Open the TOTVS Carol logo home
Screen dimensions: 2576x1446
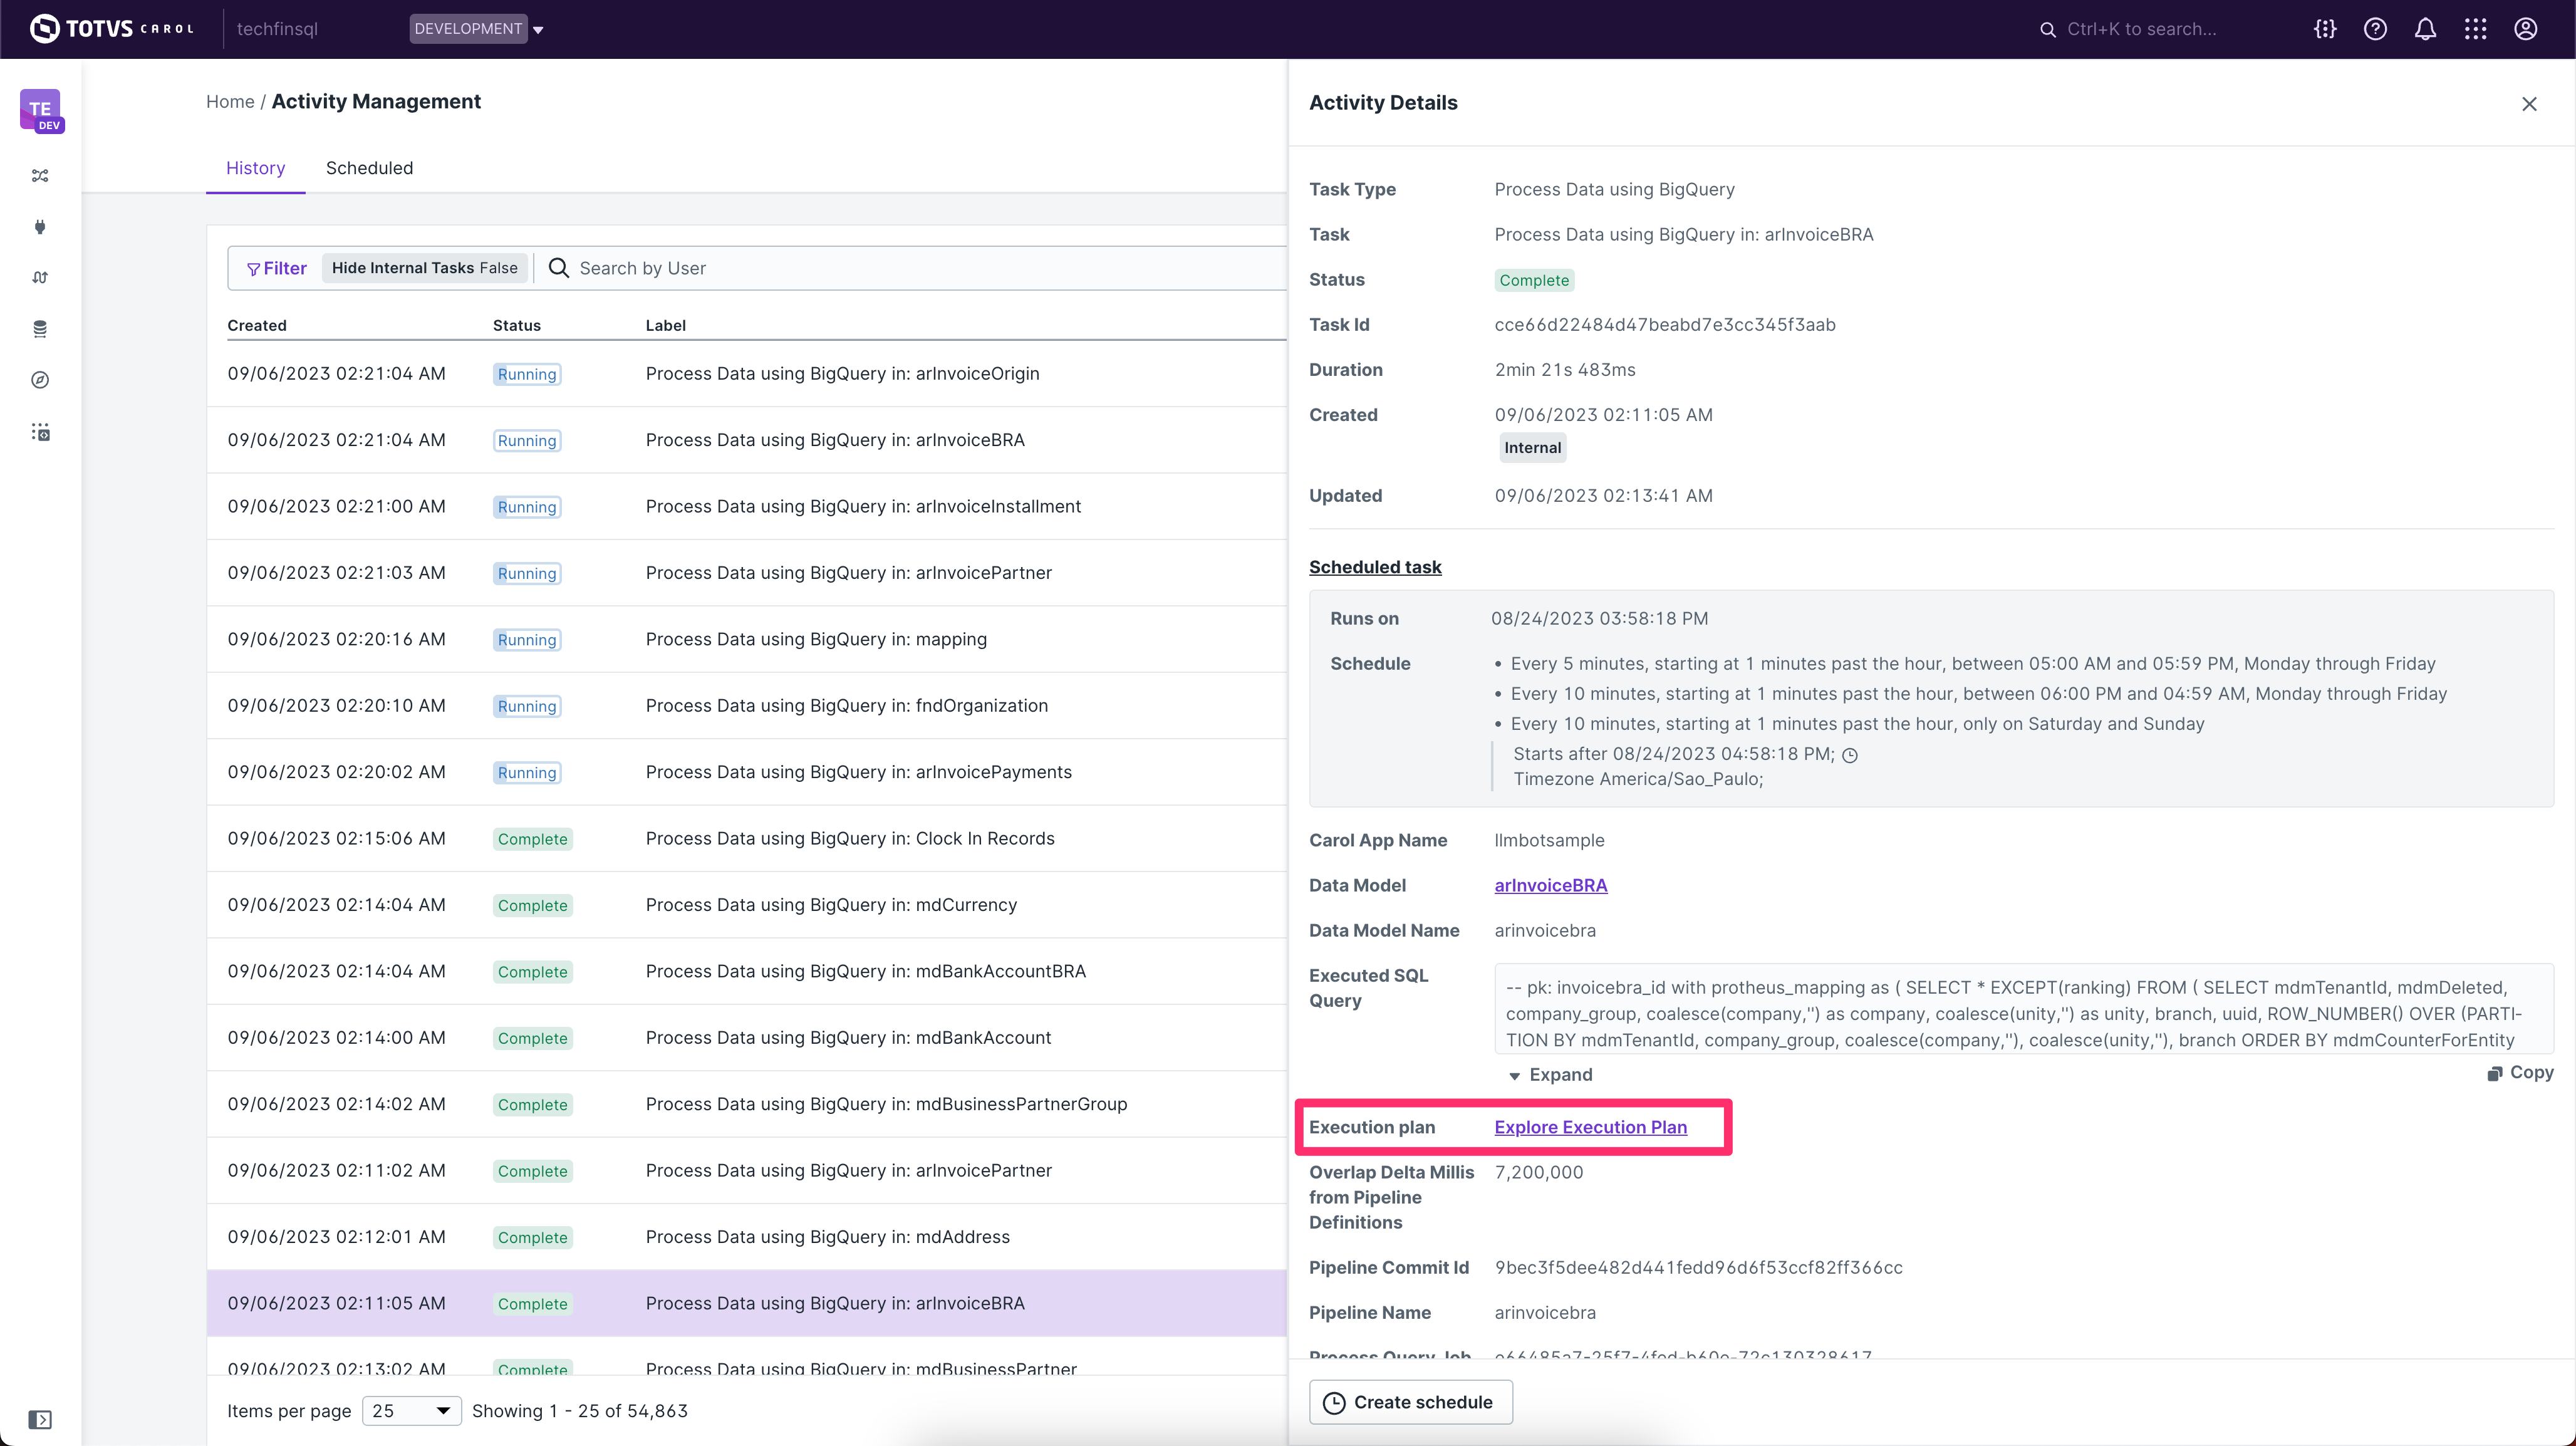(112, 29)
